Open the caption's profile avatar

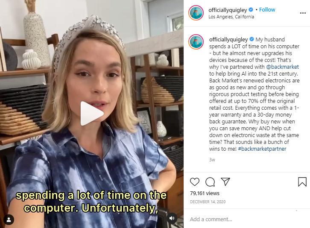point(196,42)
